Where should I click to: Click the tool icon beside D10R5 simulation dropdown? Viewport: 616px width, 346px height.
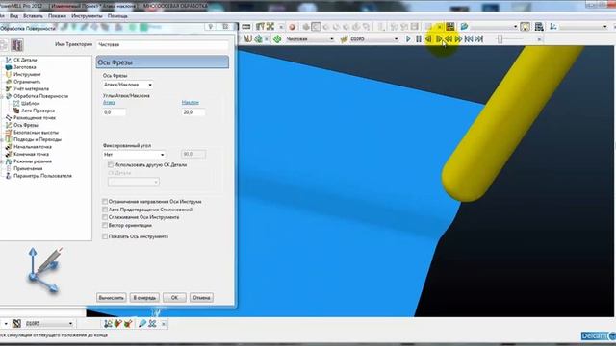(x=345, y=38)
